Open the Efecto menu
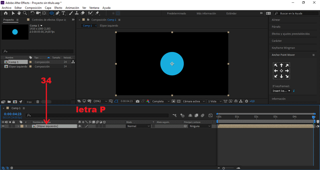Image resolution: width=320 pixels, height=170 pixels. point(58,8)
